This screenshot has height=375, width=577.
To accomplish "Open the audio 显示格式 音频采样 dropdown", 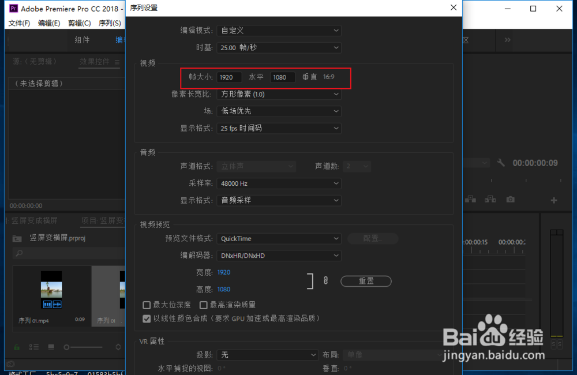I will [x=279, y=200].
